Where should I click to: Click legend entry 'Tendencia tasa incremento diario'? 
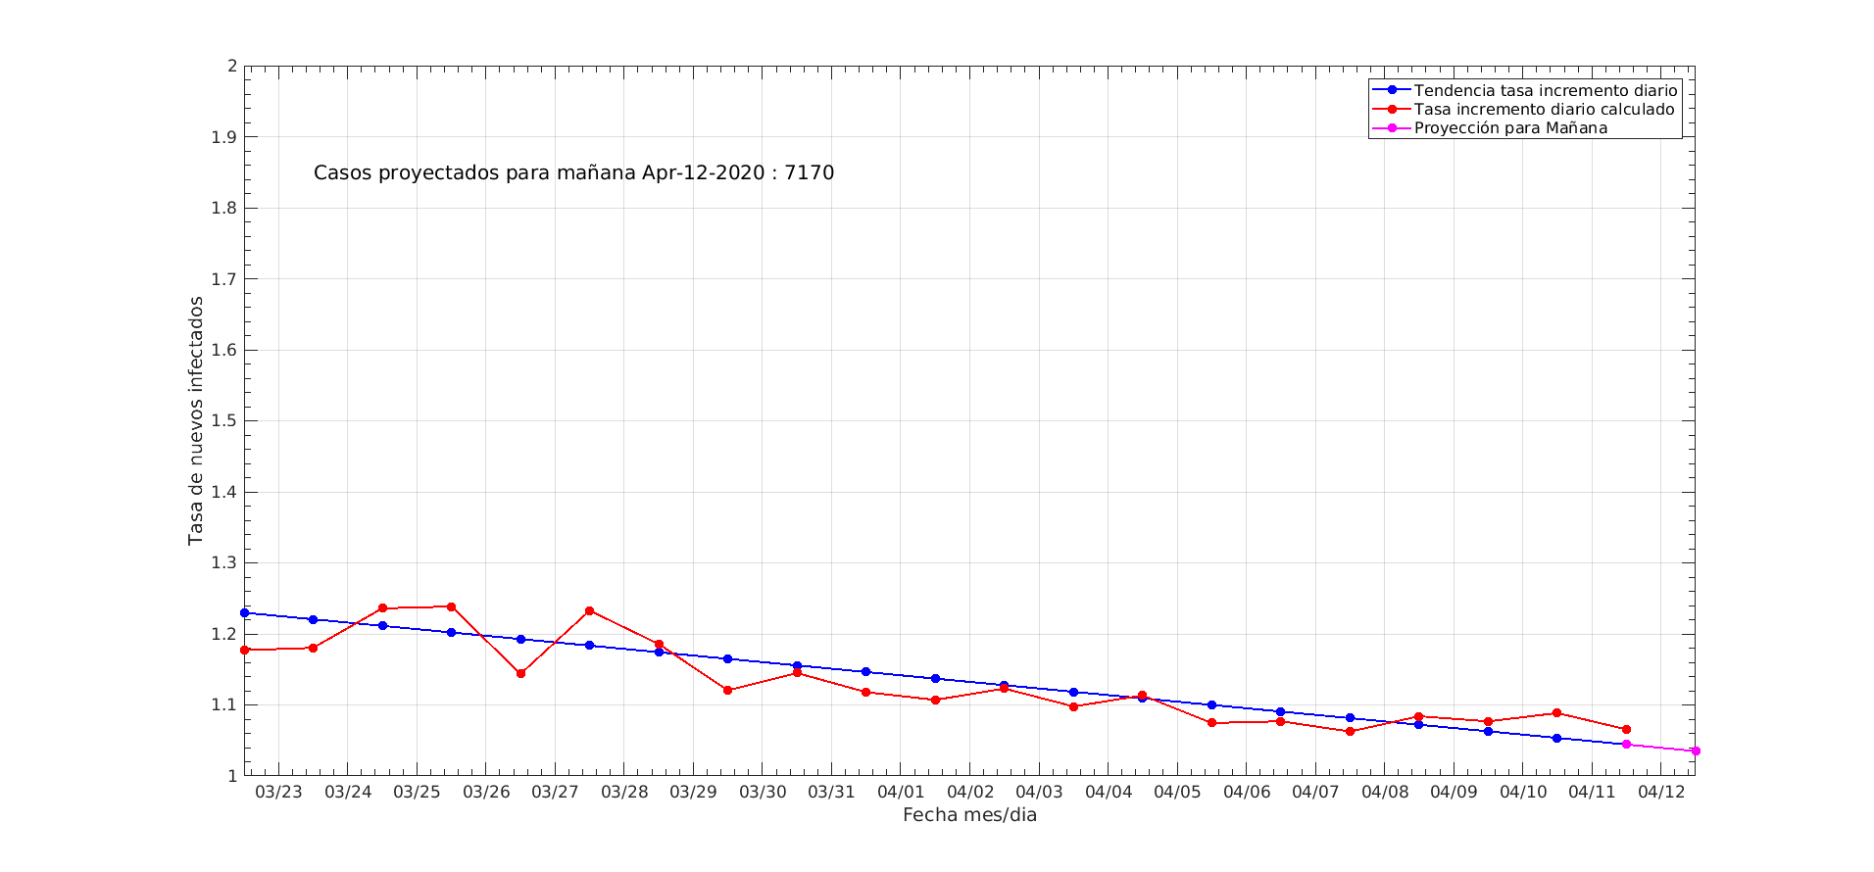(x=1546, y=90)
